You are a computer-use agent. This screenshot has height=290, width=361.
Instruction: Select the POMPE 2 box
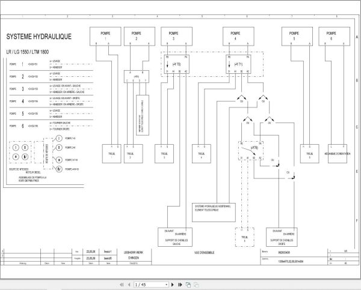[140, 36]
